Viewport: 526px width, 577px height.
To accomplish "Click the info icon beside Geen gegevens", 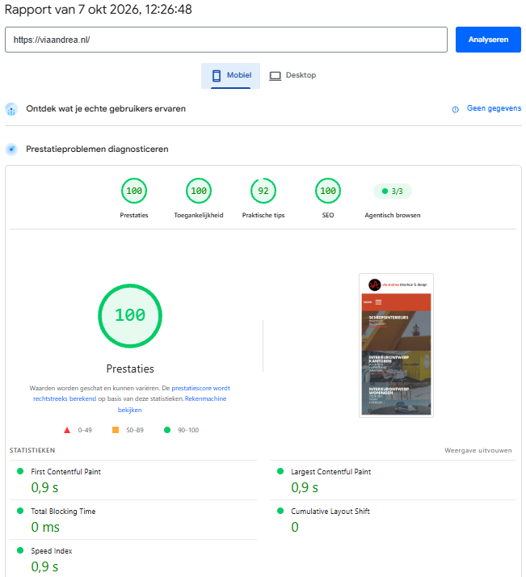I will coord(456,109).
